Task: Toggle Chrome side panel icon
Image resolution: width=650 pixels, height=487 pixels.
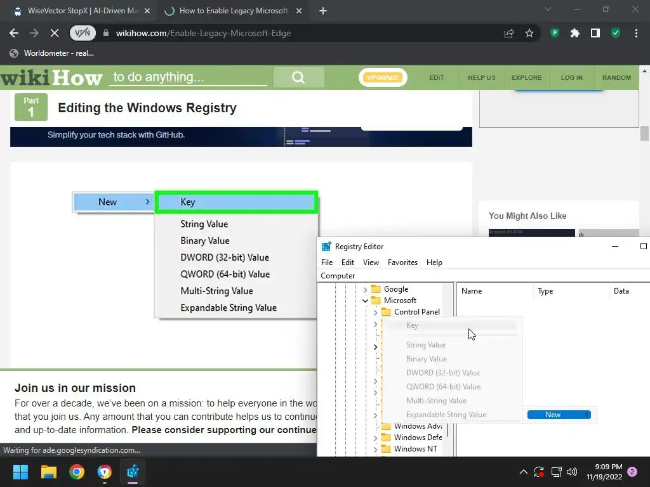Action: [x=595, y=33]
